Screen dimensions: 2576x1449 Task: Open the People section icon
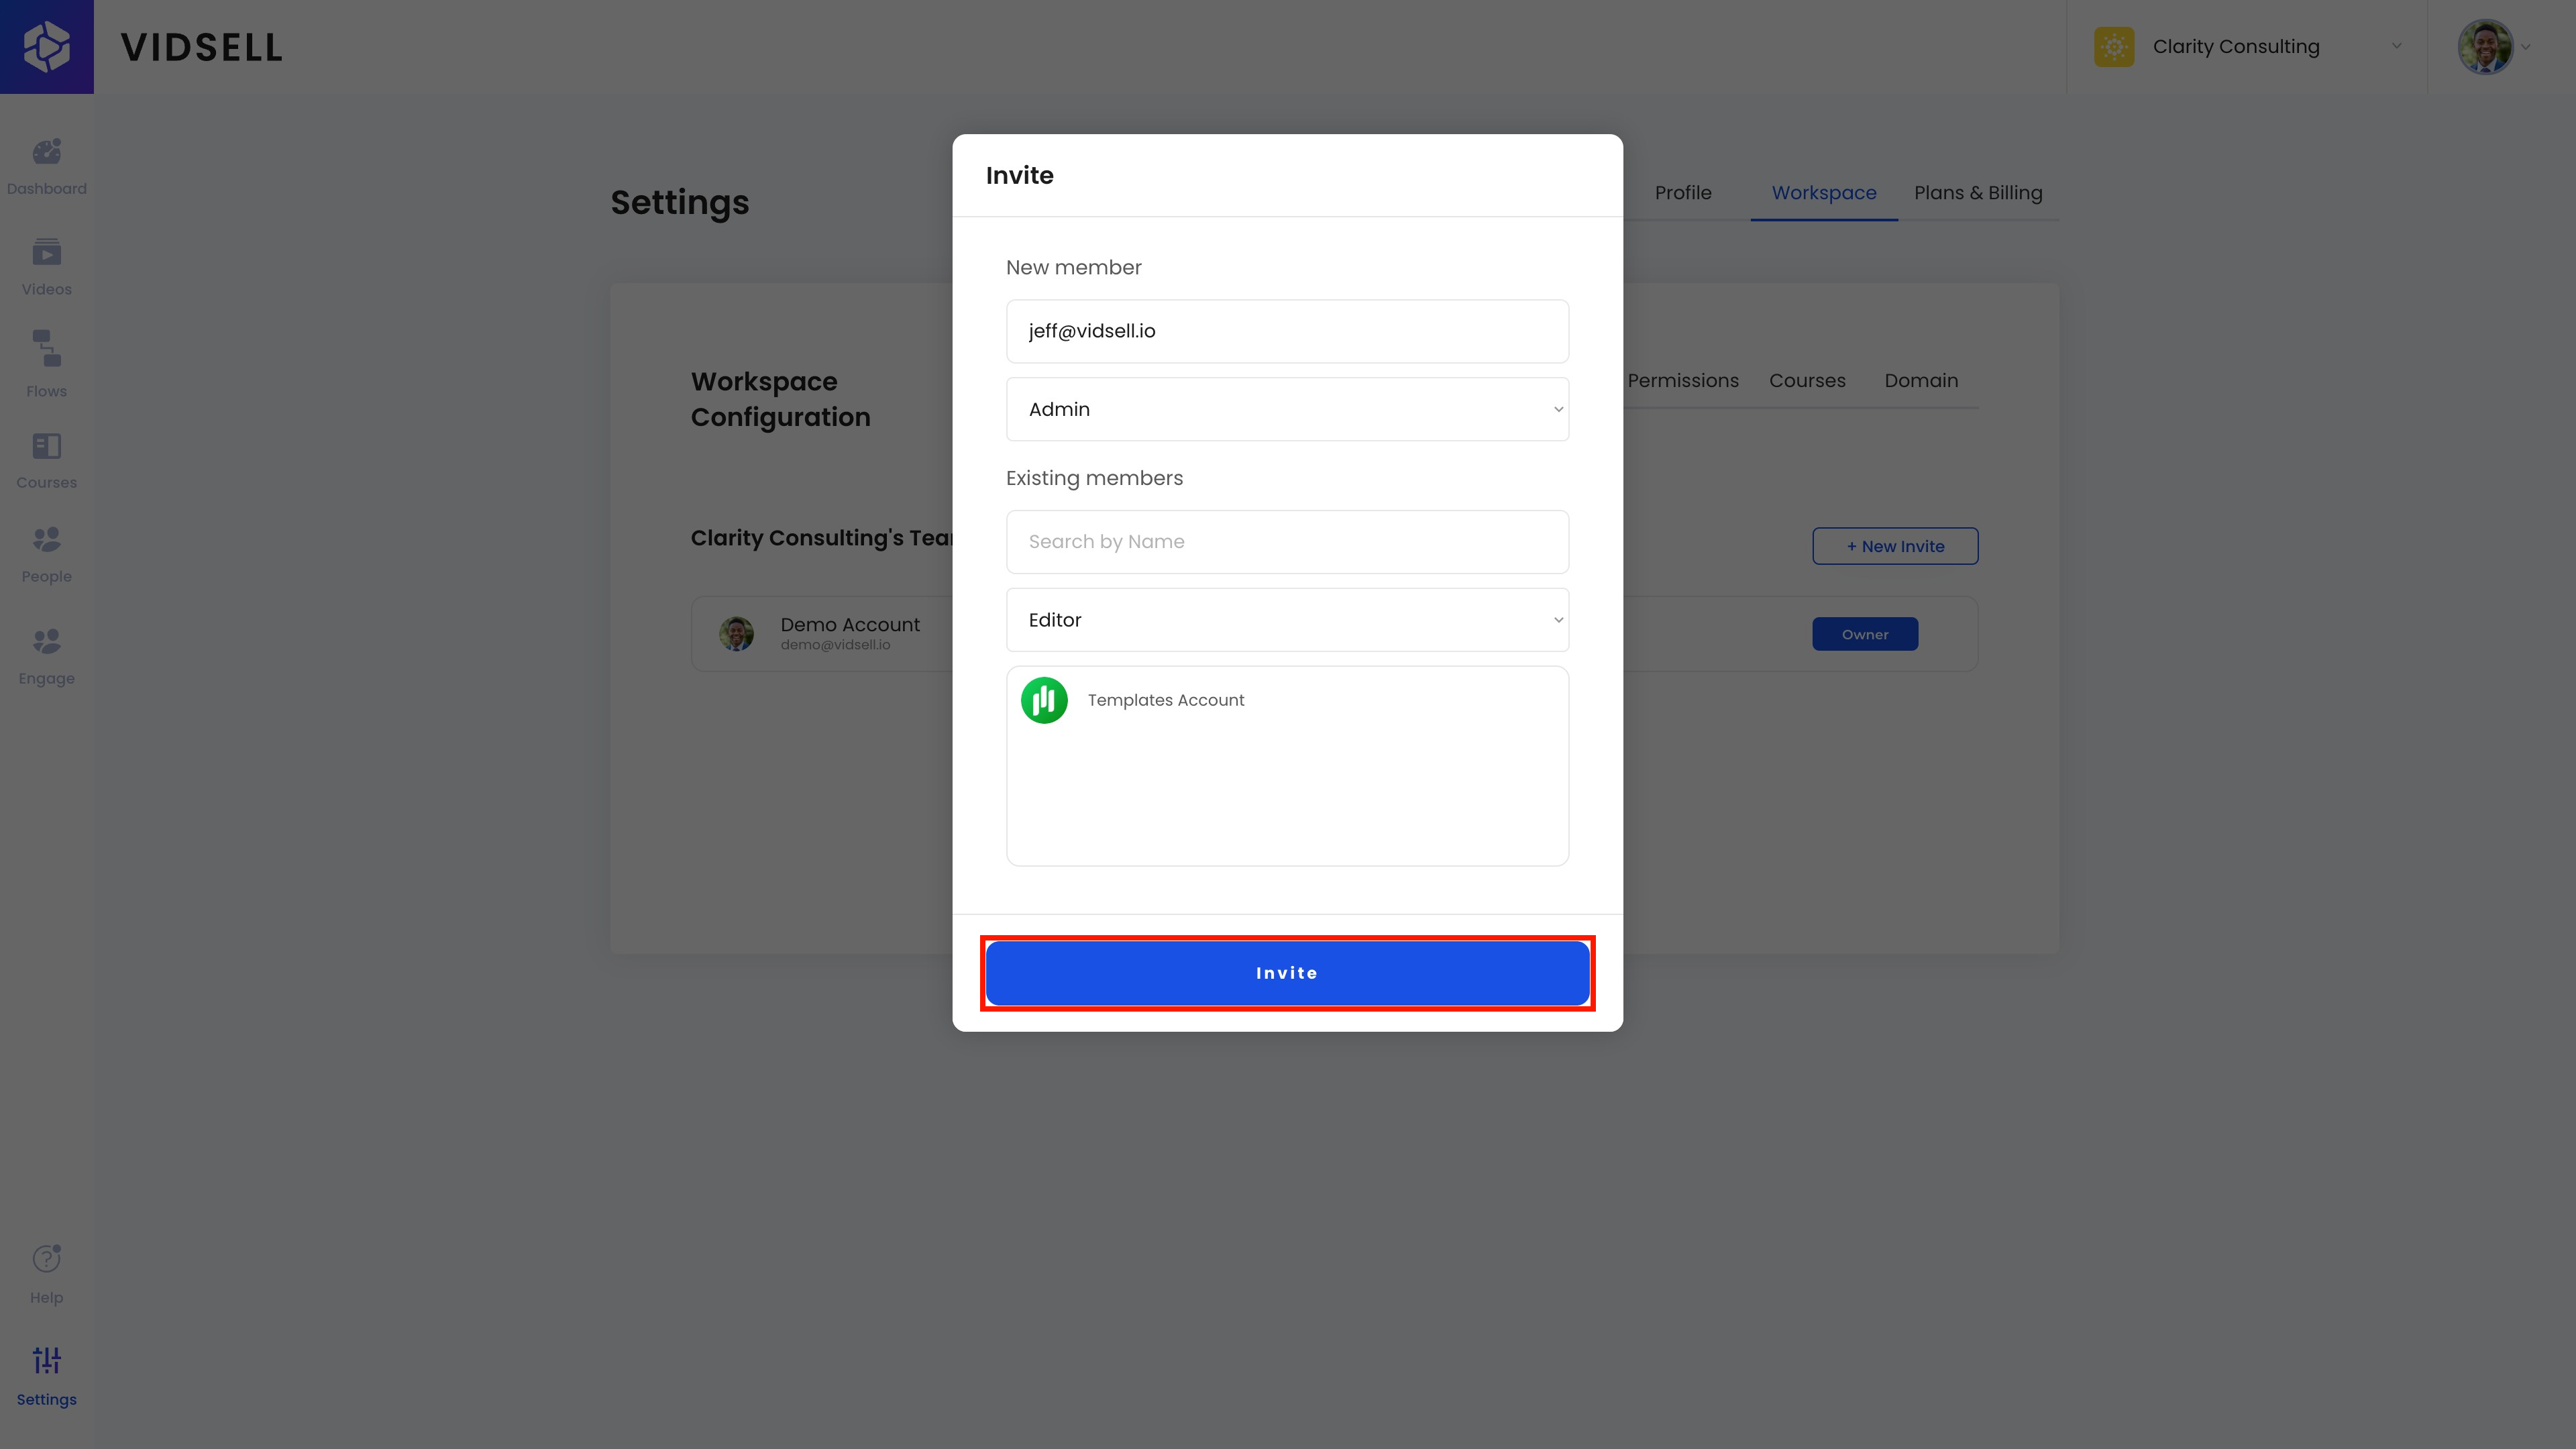[46, 540]
